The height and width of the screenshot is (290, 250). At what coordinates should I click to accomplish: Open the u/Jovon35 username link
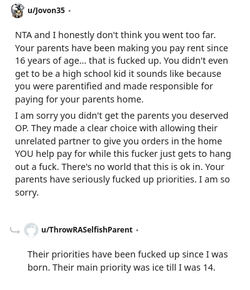tap(46, 11)
